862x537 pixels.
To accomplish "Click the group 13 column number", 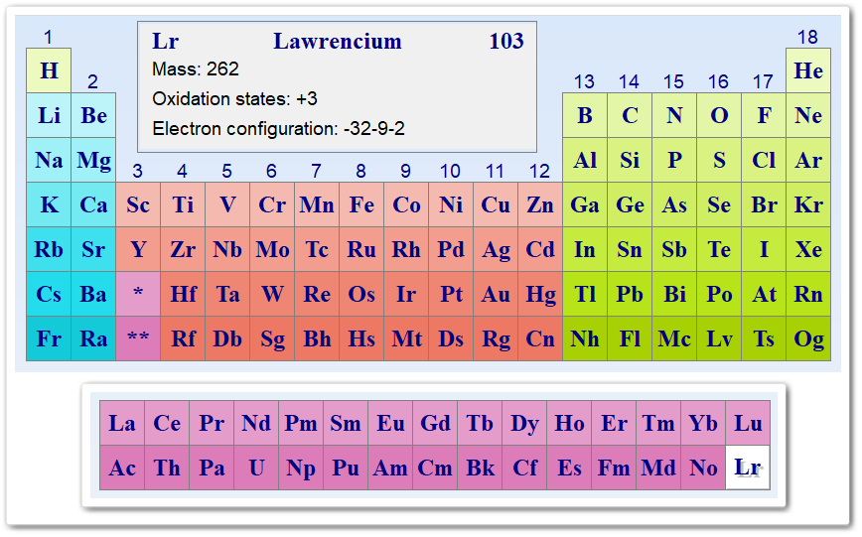I will click(584, 82).
